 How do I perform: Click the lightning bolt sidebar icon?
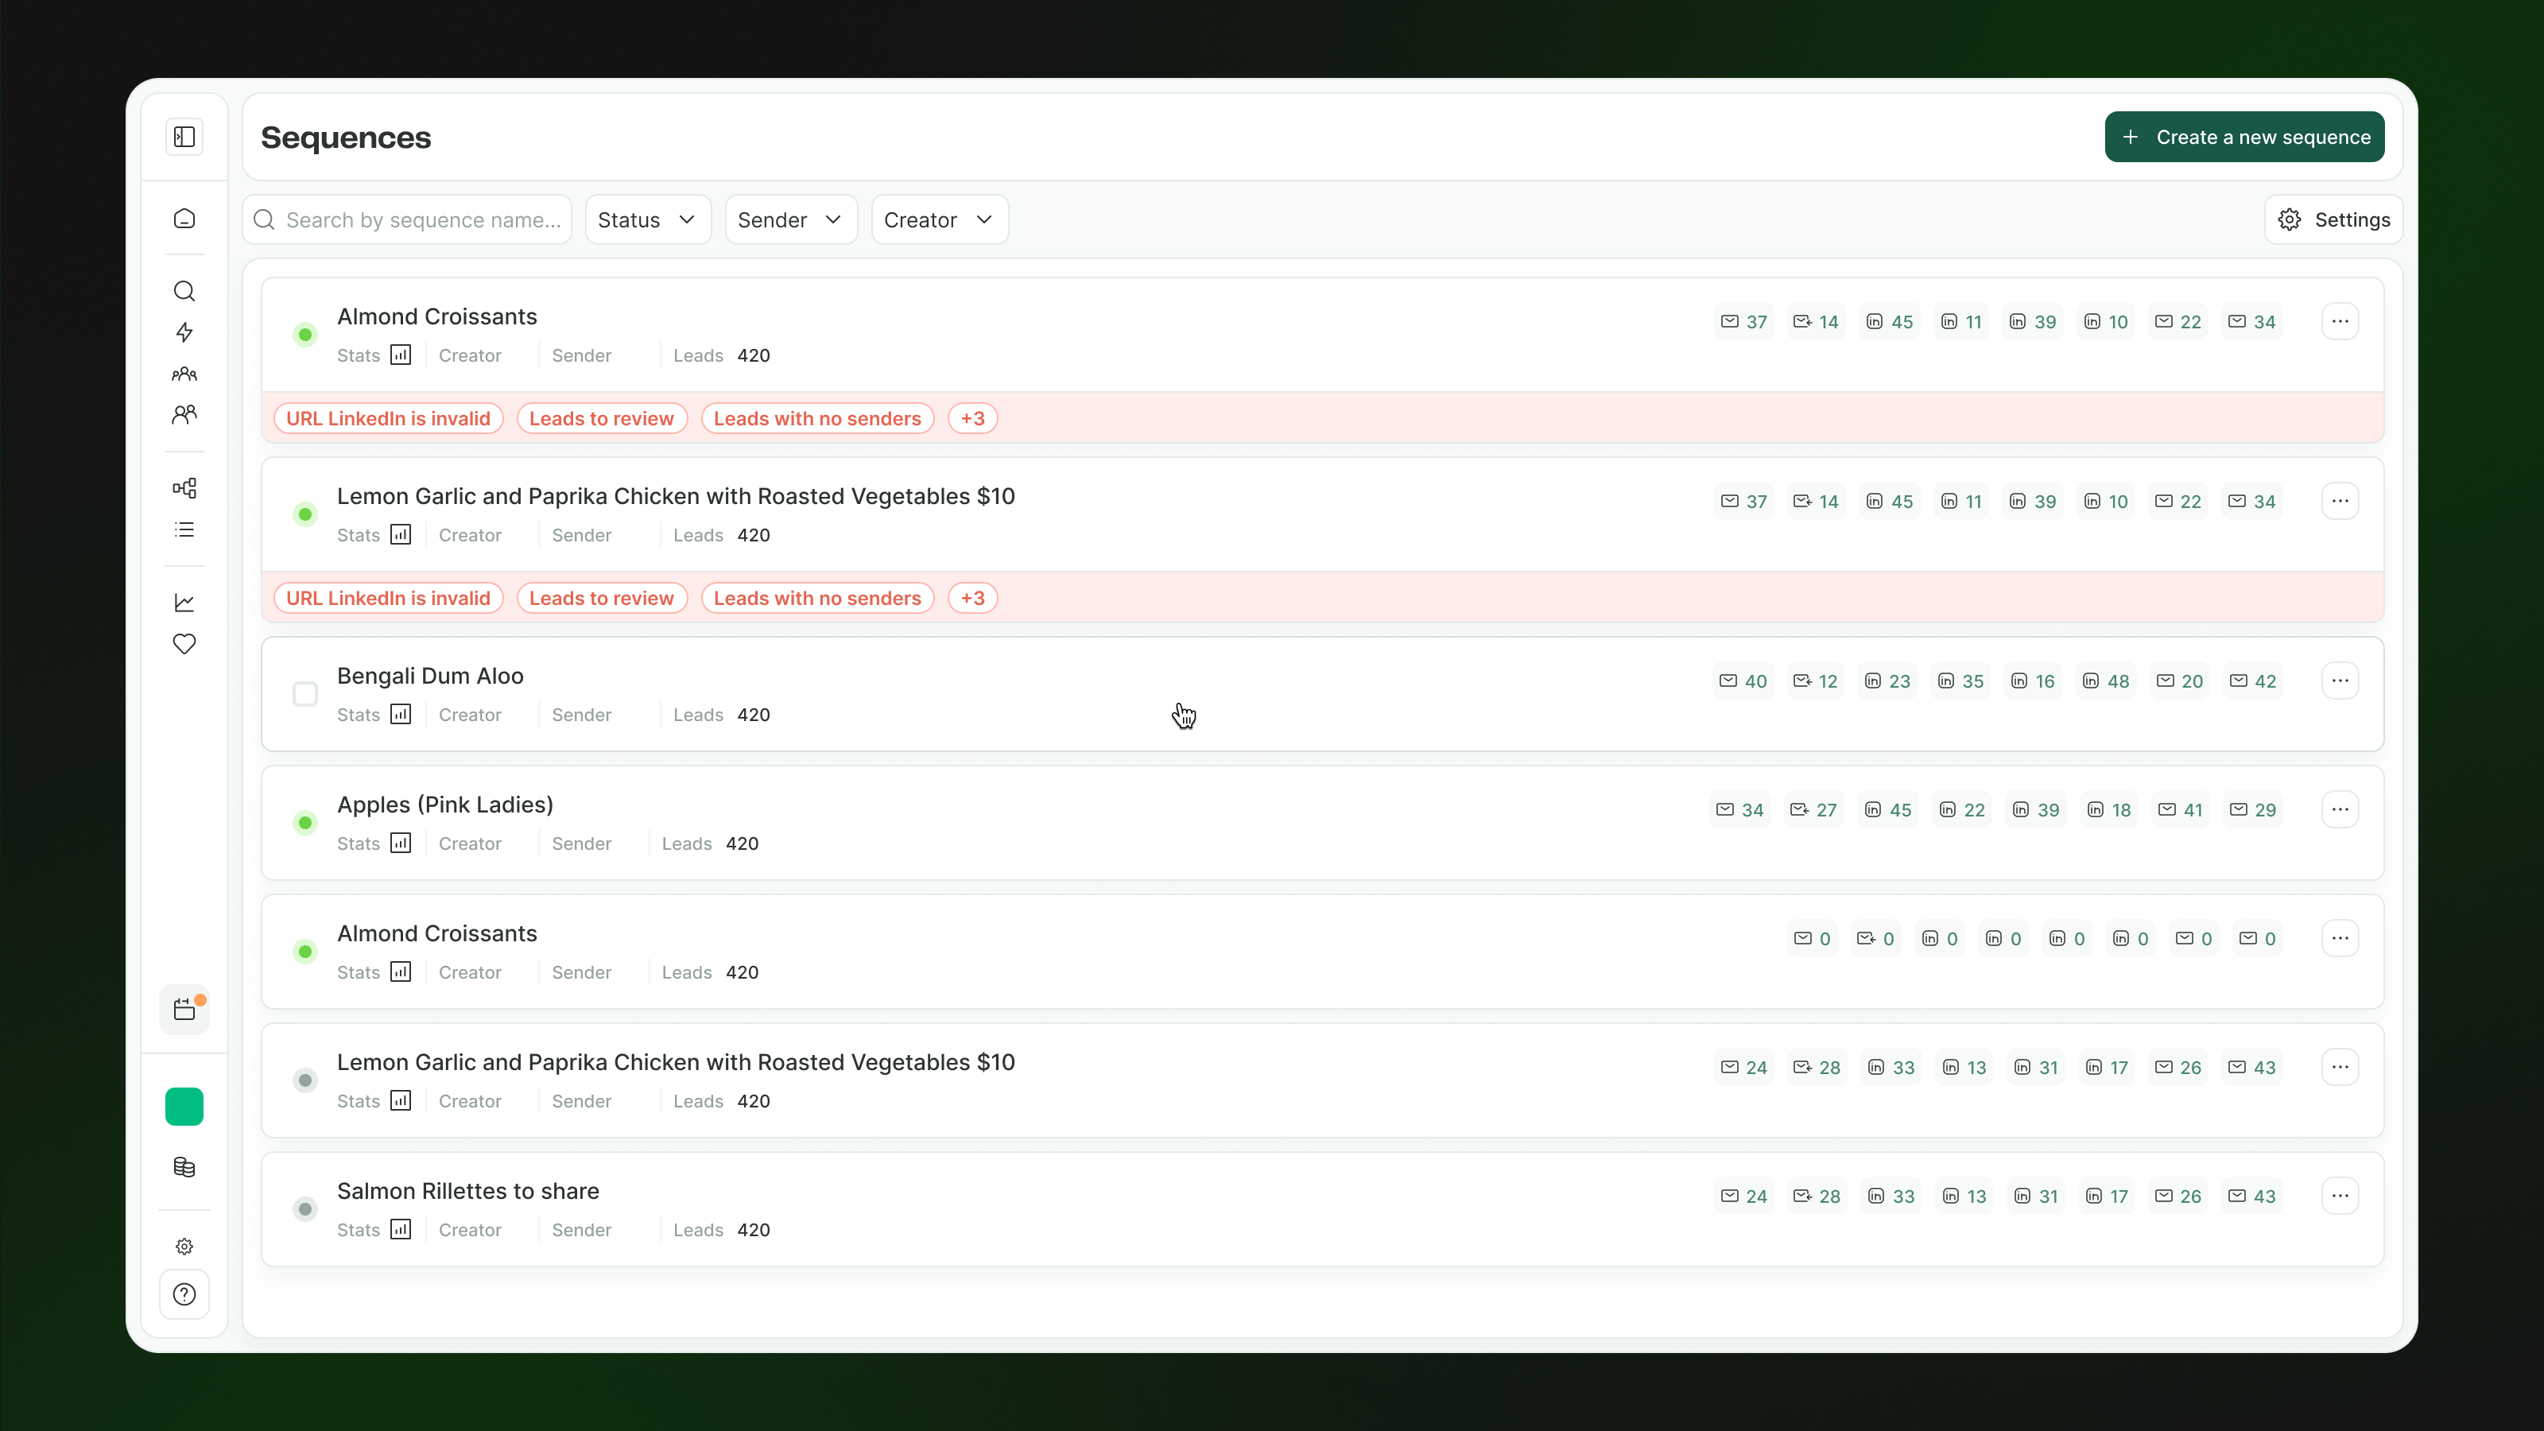184,332
